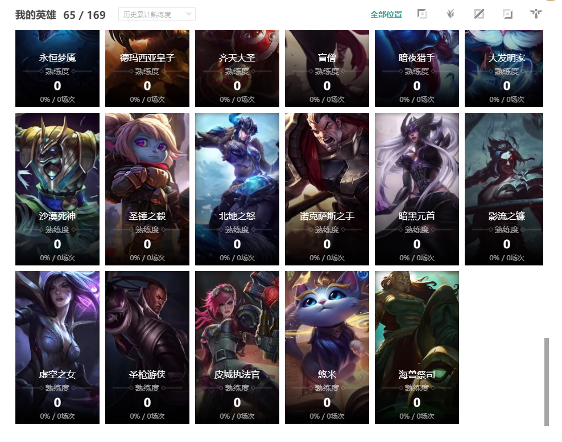Filter heroes by support position icon
Image resolution: width=562 pixels, height=442 pixels.
click(x=536, y=14)
